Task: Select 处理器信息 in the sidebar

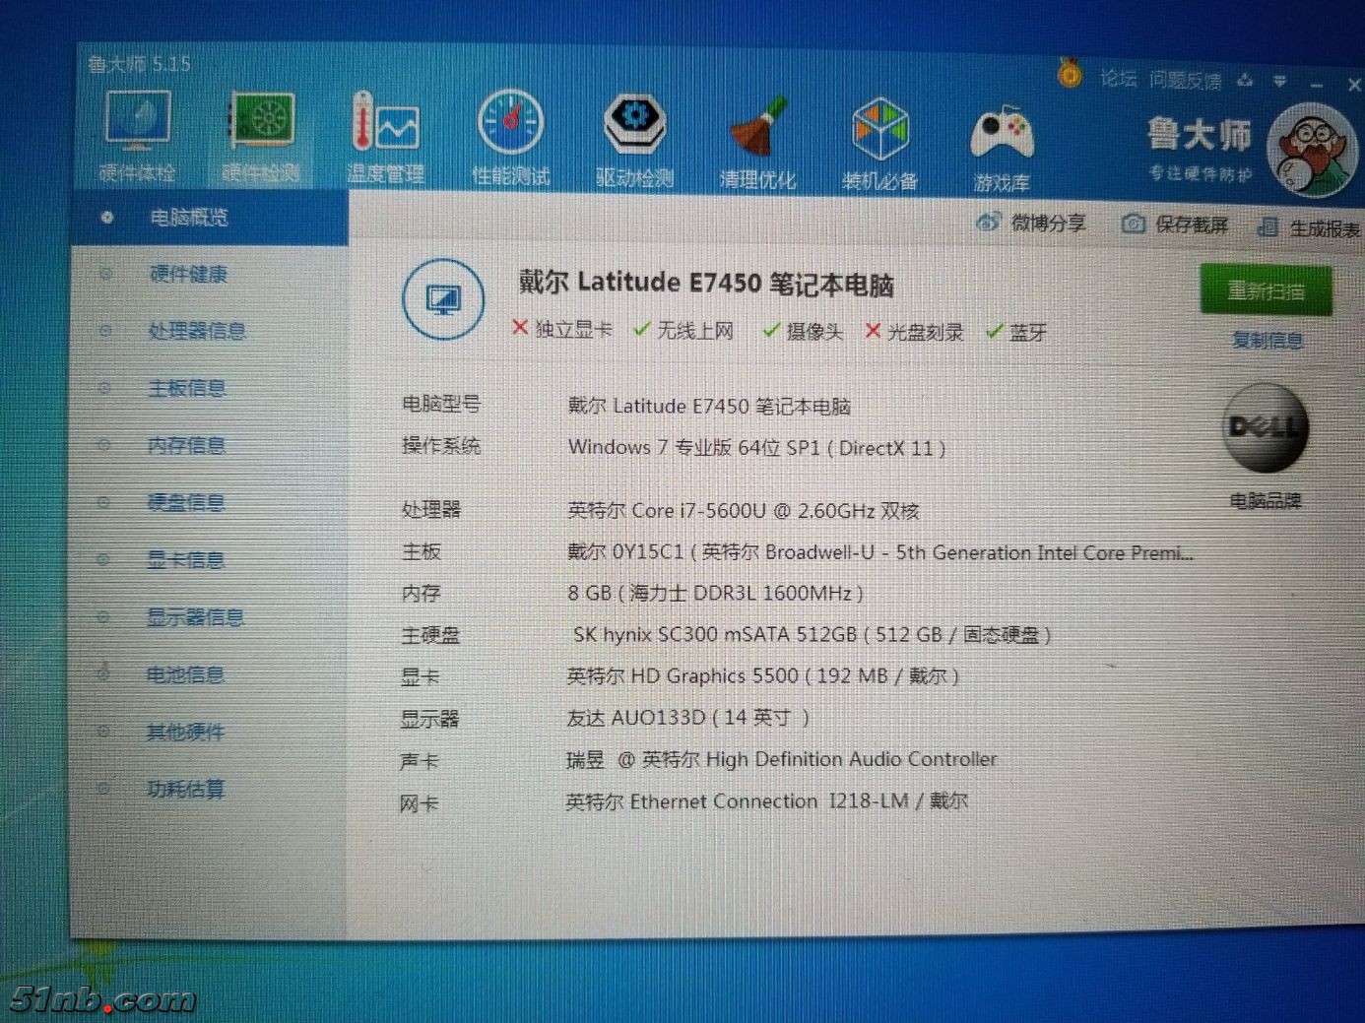Action: pos(197,331)
